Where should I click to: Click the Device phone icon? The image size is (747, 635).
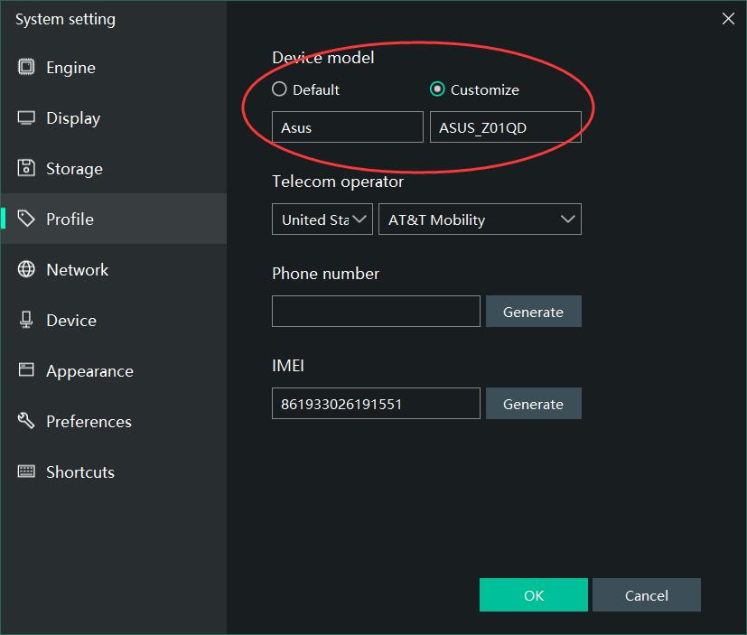point(27,321)
